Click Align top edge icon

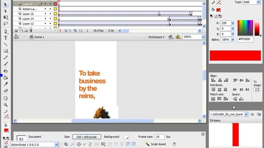(x=235, y=81)
